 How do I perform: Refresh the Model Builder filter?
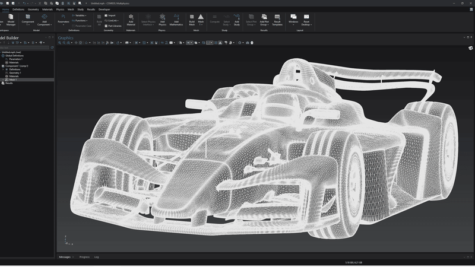(x=52, y=47)
